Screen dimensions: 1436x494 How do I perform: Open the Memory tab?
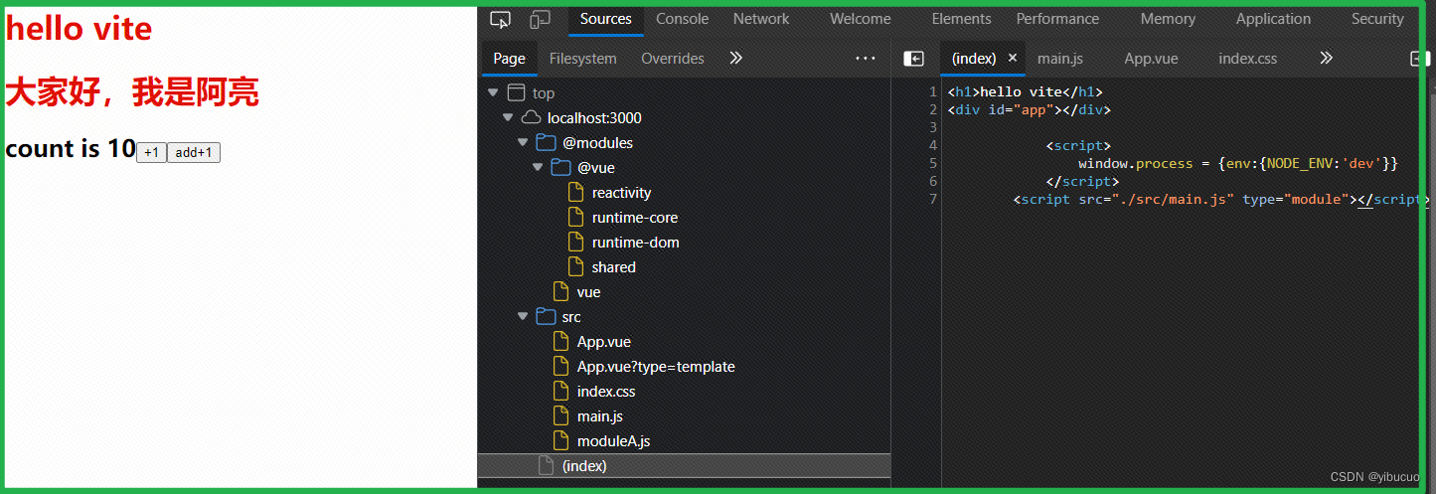pos(1168,19)
